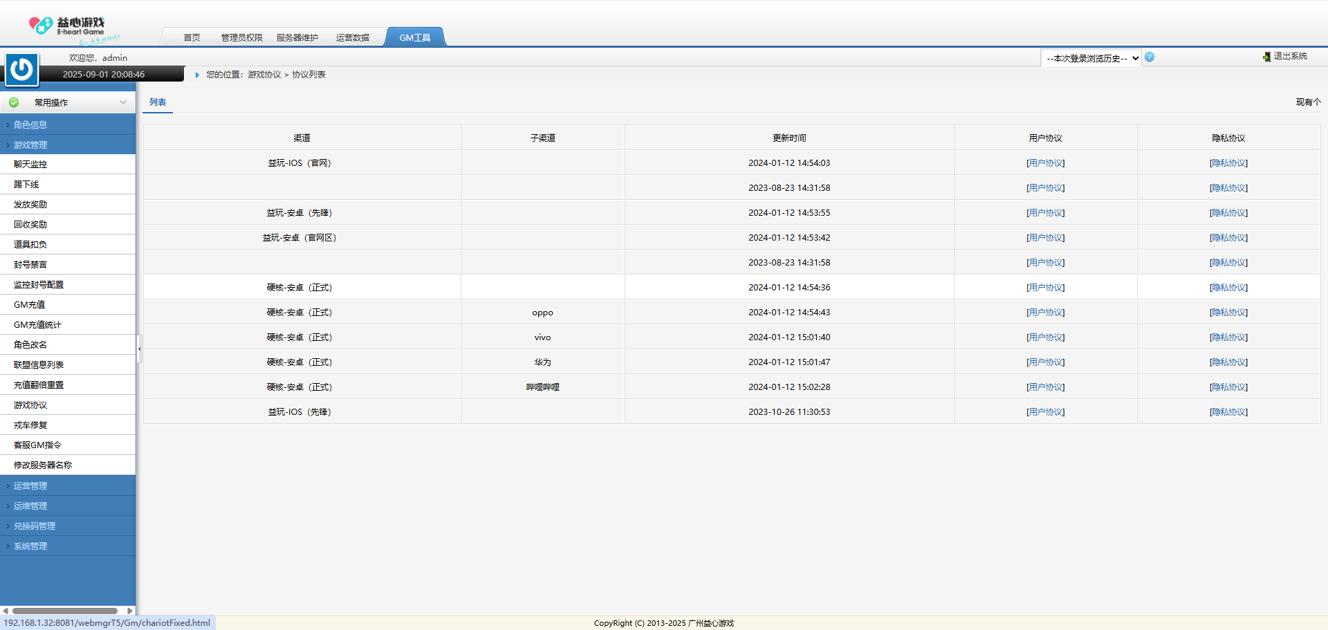
Task: Expand the 角色信息 sidebar section
Action: (x=30, y=125)
